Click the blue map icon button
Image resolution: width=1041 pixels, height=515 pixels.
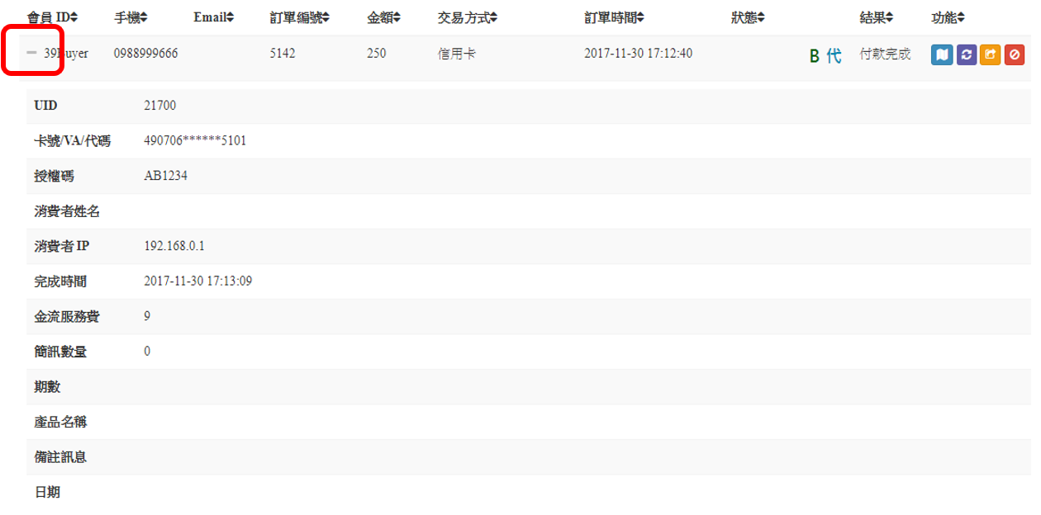tap(942, 55)
